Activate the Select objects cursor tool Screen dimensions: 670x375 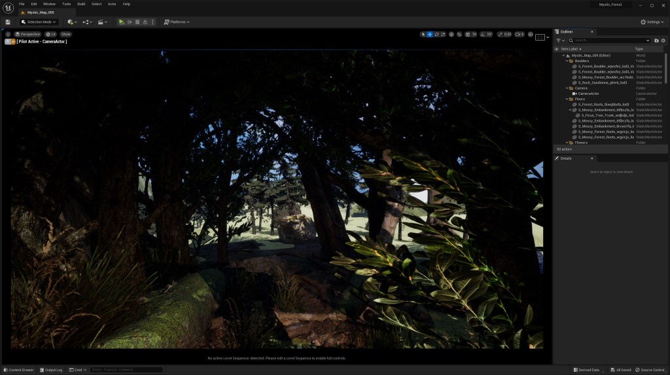click(x=423, y=34)
